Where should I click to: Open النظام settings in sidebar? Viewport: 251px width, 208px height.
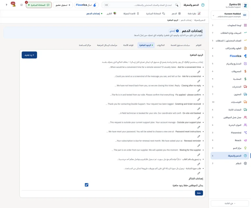click(x=230, y=163)
